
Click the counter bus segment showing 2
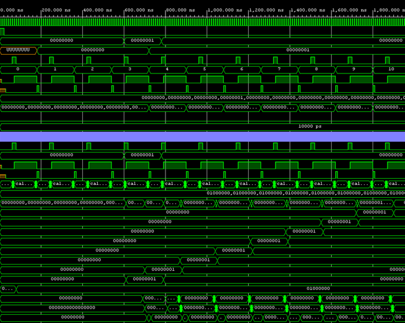tap(92, 69)
